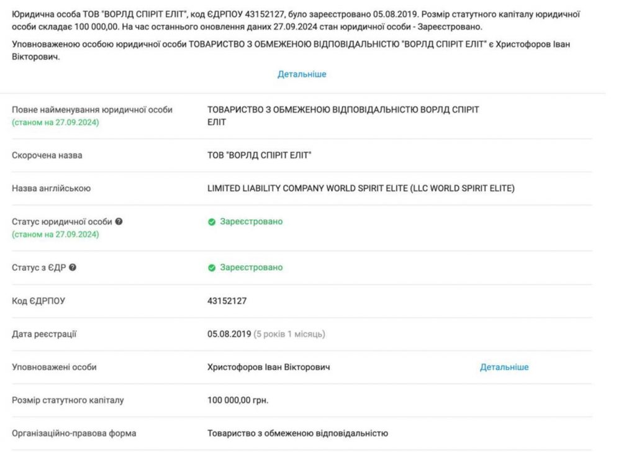The image size is (624, 452).
Task: Click Зареєстровано text in Статус юридичної особи row
Action: (251, 222)
